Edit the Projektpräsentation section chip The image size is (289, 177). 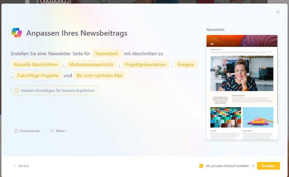146,64
